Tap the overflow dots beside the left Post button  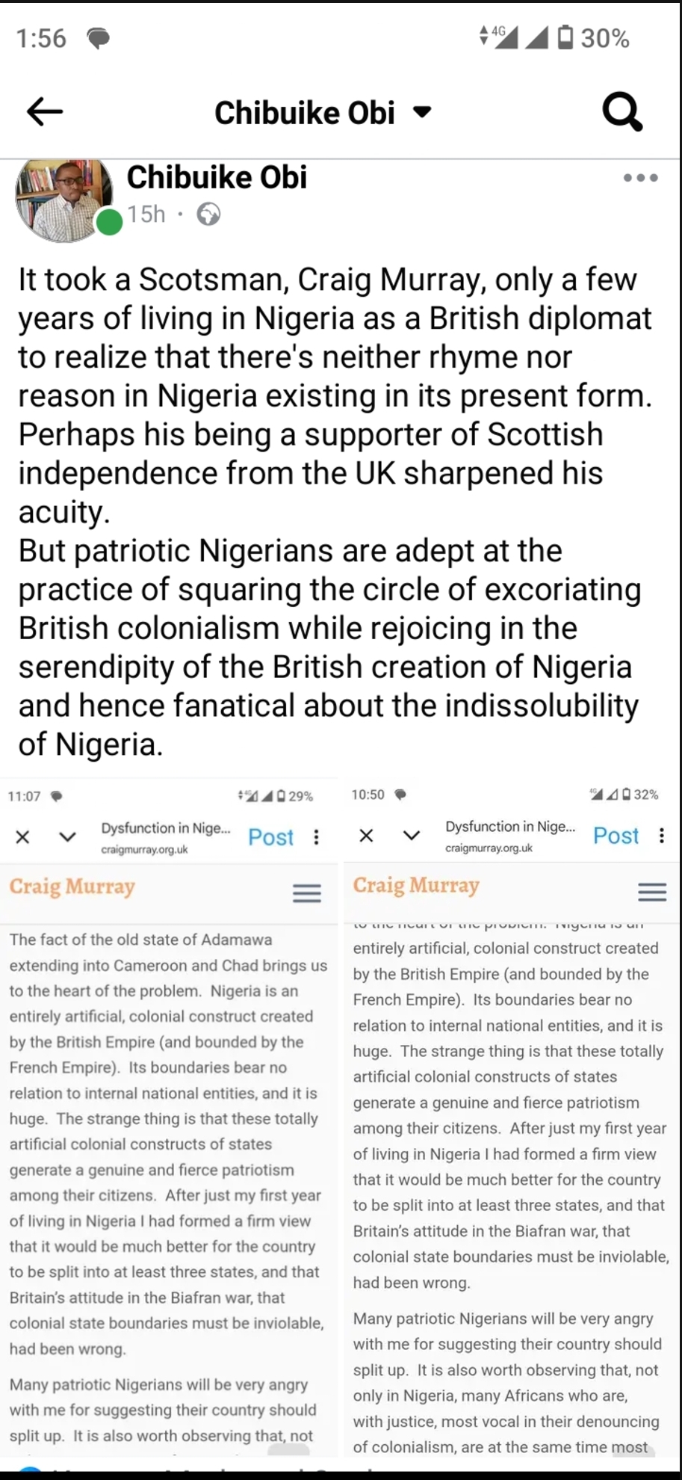(316, 838)
